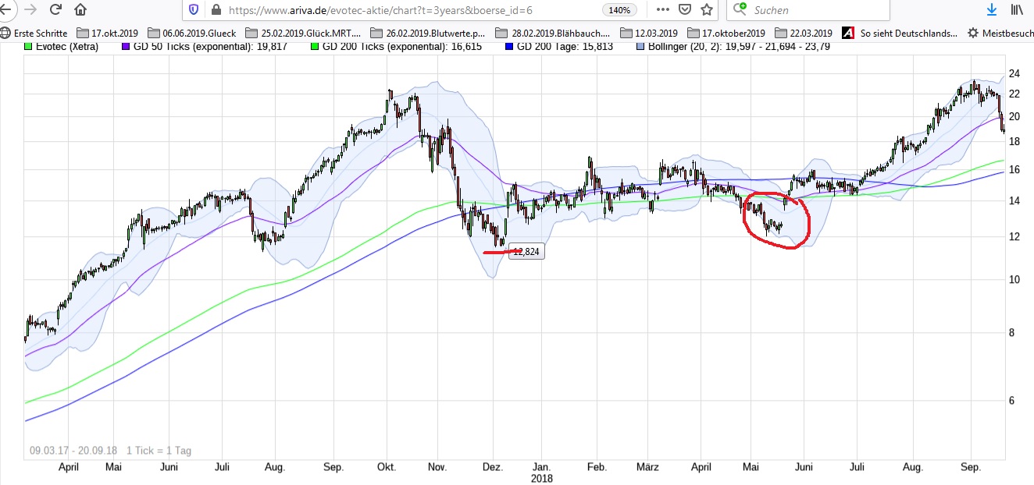Open the page actions three-dots menu
Image resolution: width=1034 pixels, height=485 pixels.
(662, 10)
